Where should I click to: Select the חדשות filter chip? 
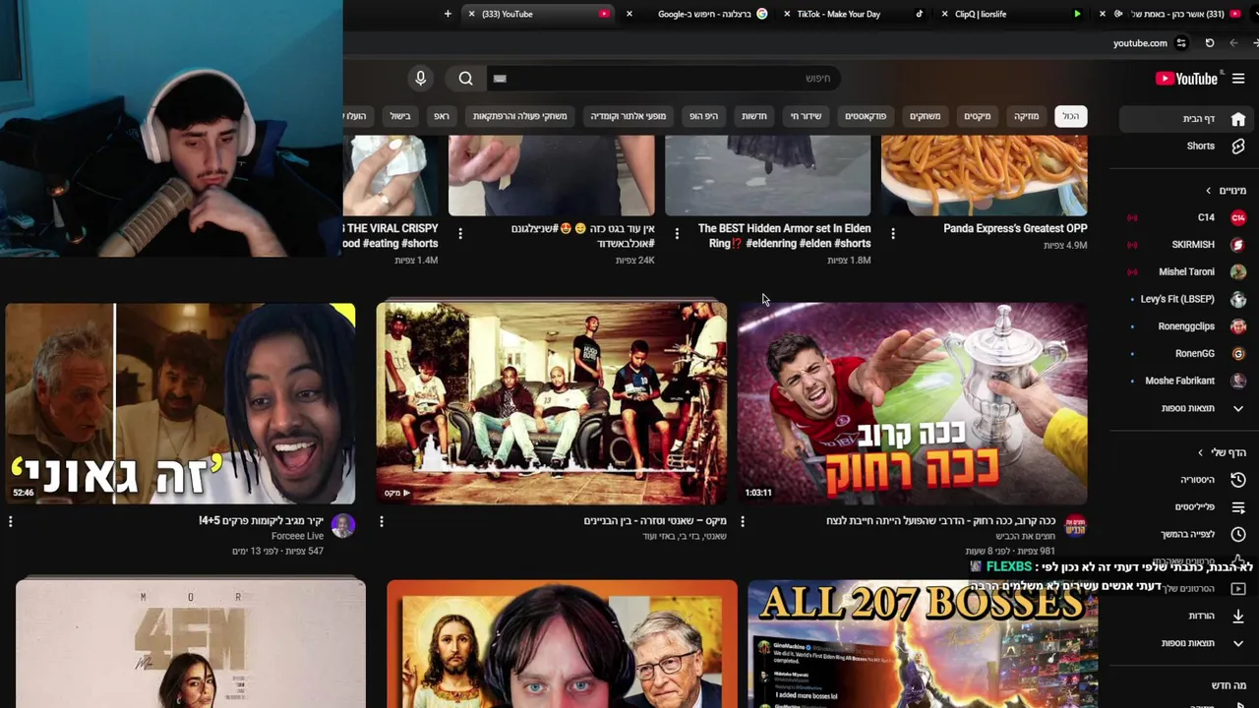[754, 116]
